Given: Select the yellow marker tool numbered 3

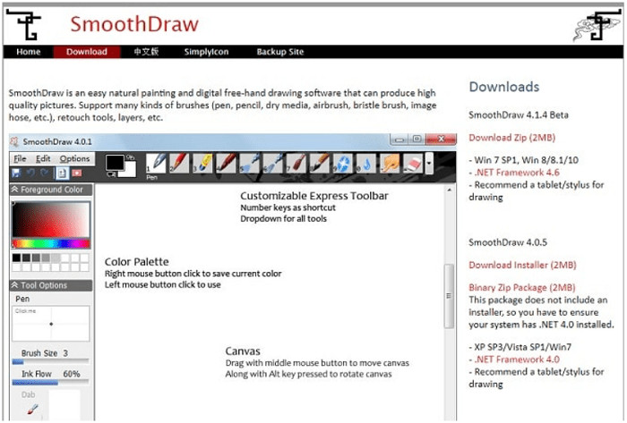Looking at the screenshot, I should point(203,164).
